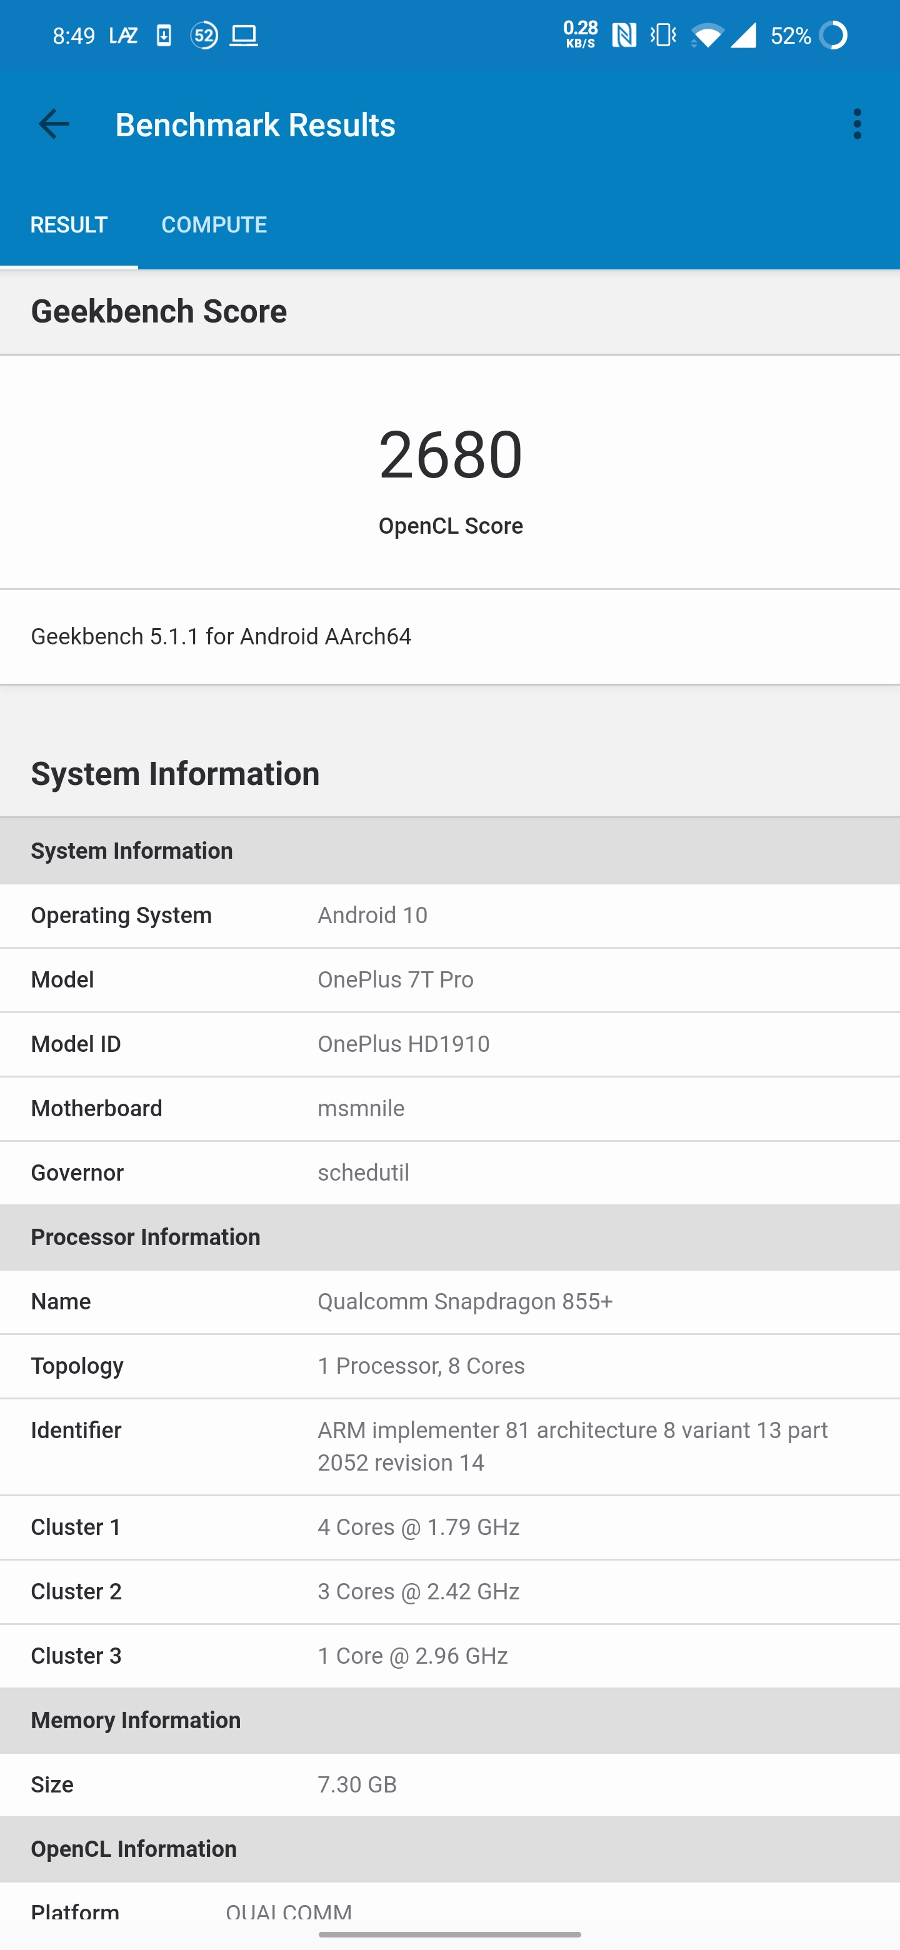Tap the Memory Size 7.30 GB row
Screen dimensions: 900x1950
[449, 1785]
